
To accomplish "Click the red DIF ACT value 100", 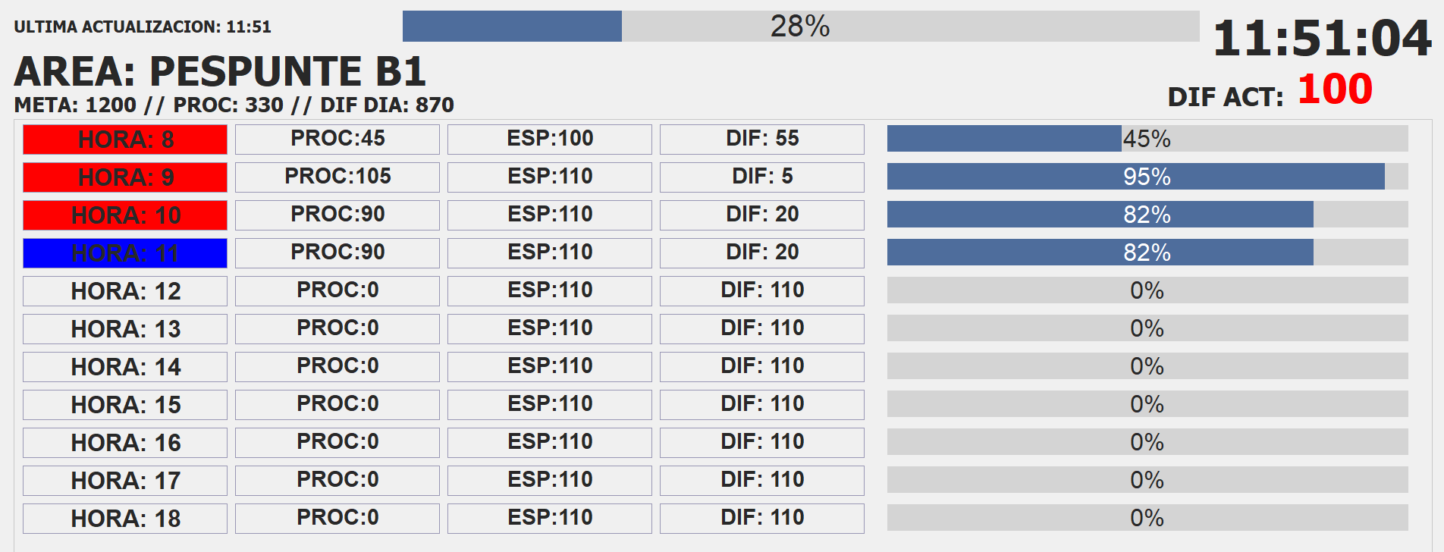I will (1335, 89).
